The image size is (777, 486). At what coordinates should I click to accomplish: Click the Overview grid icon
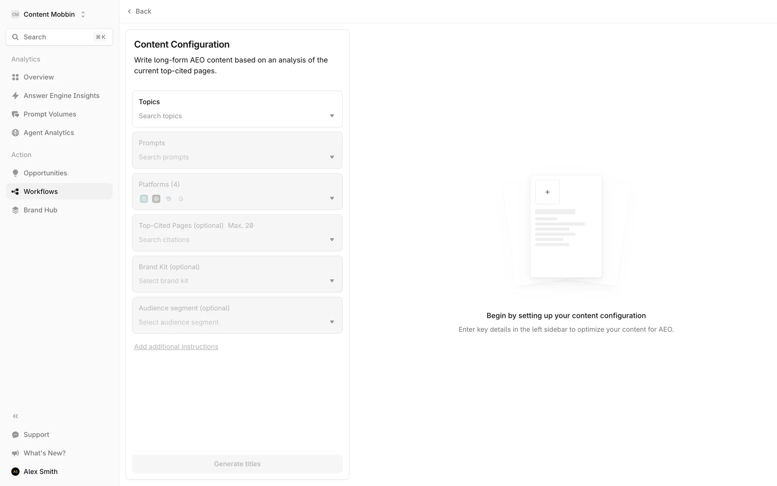(15, 77)
